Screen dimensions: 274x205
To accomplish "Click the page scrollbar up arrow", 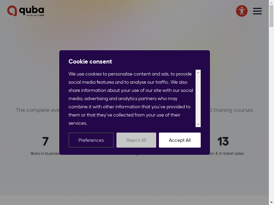I will (x=271, y=3).
